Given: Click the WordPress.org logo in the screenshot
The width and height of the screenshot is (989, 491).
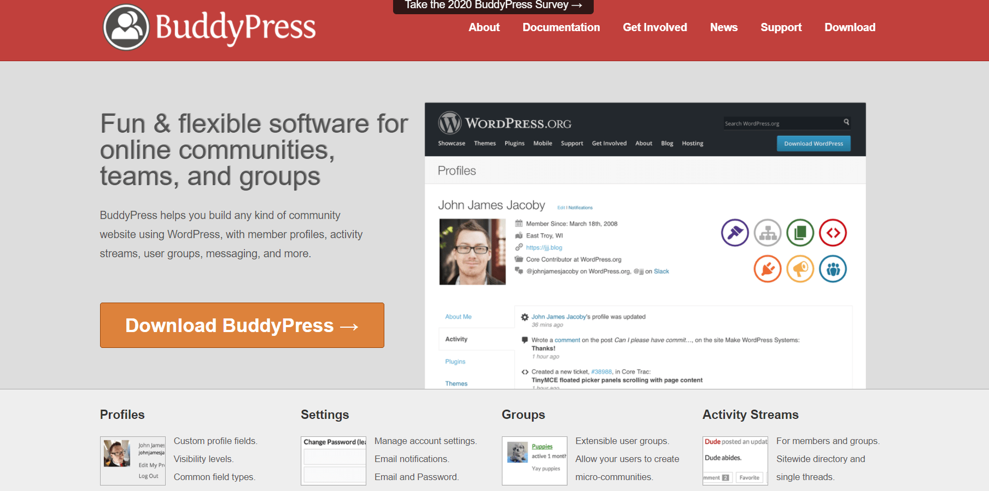Looking at the screenshot, I should tap(505, 123).
